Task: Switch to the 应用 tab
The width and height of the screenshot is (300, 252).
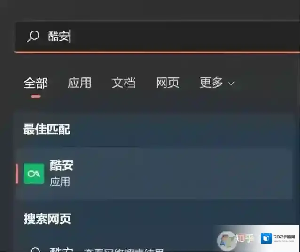Action: 79,83
